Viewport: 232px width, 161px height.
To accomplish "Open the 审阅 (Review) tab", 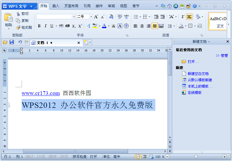I will pyautogui.click(x=111, y=6).
